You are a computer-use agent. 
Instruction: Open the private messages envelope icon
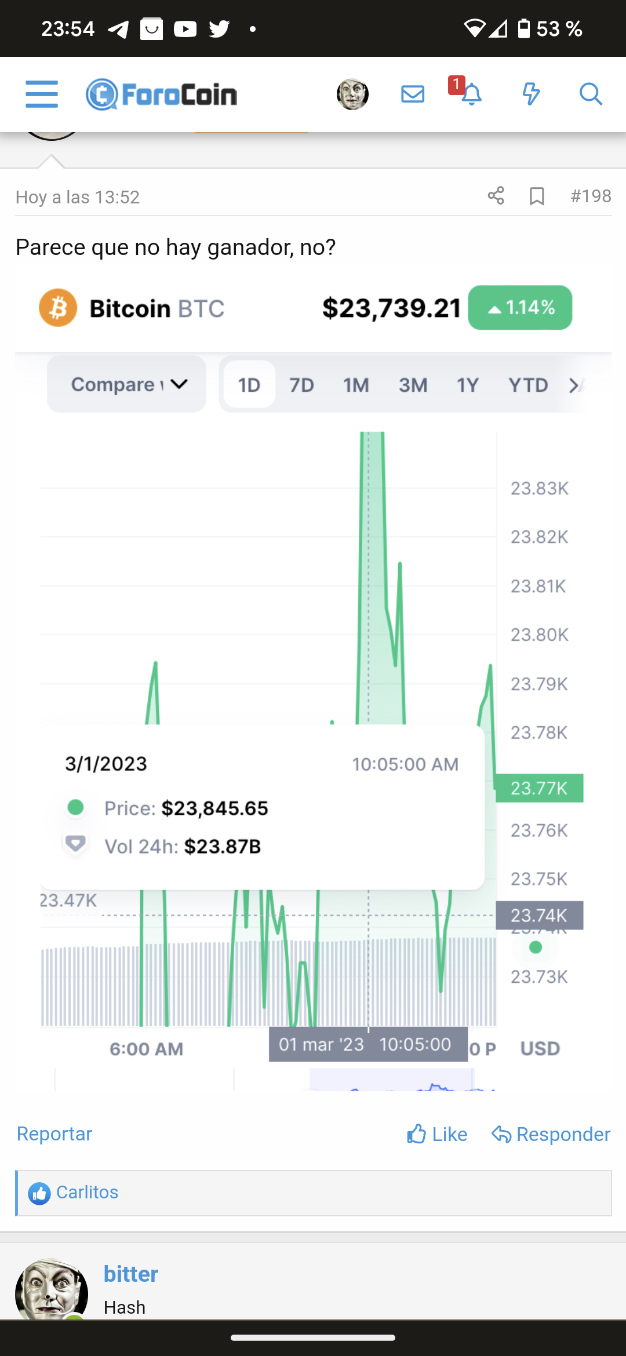413,94
